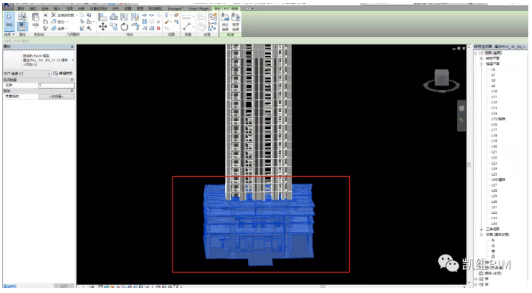
Task: Open the Fuzor Plugin ribbon tab
Action: [x=199, y=8]
